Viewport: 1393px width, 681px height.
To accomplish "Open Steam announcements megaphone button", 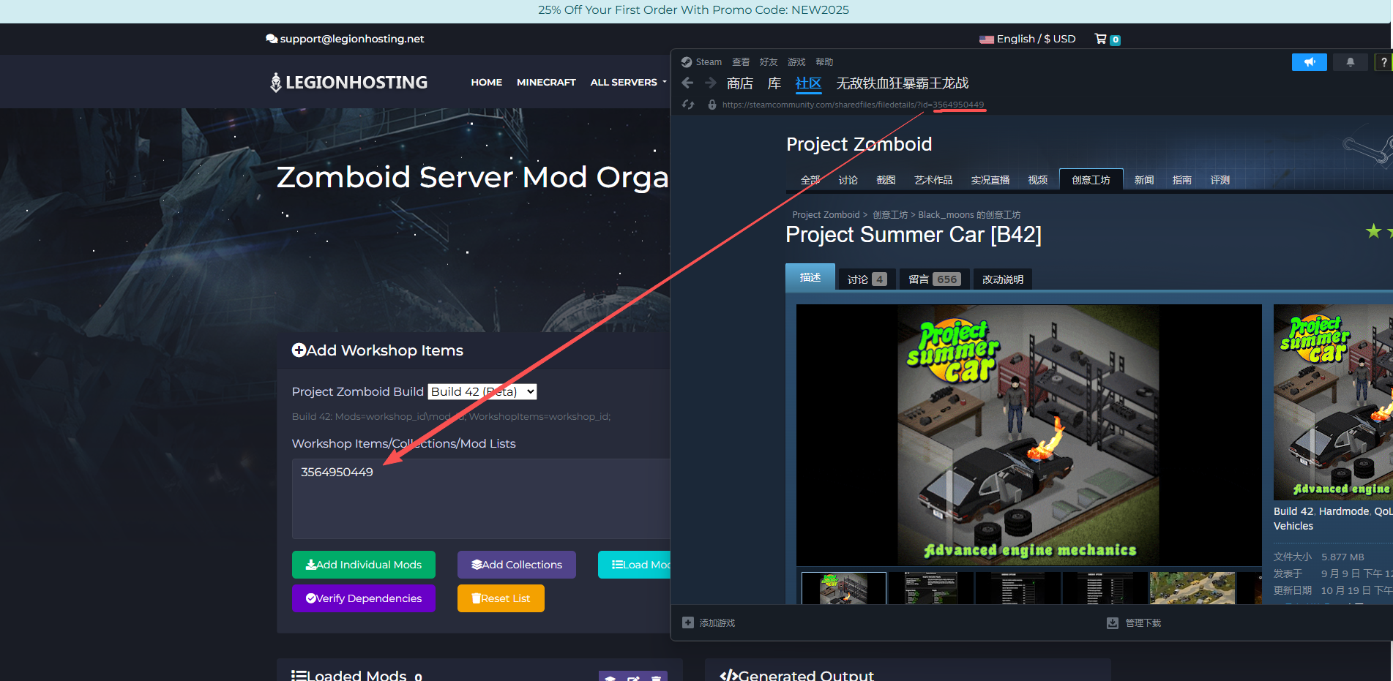I will click(x=1309, y=62).
